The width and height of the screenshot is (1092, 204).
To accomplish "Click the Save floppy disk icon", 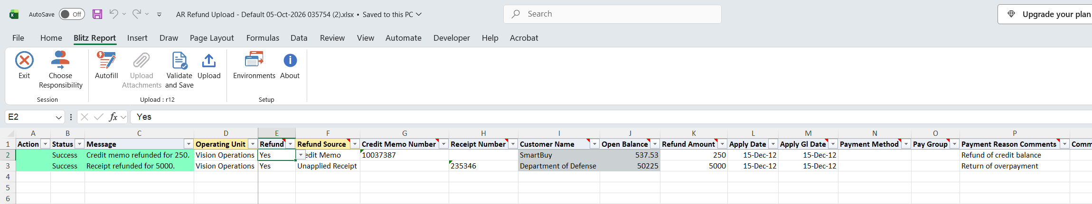I will click(x=97, y=14).
